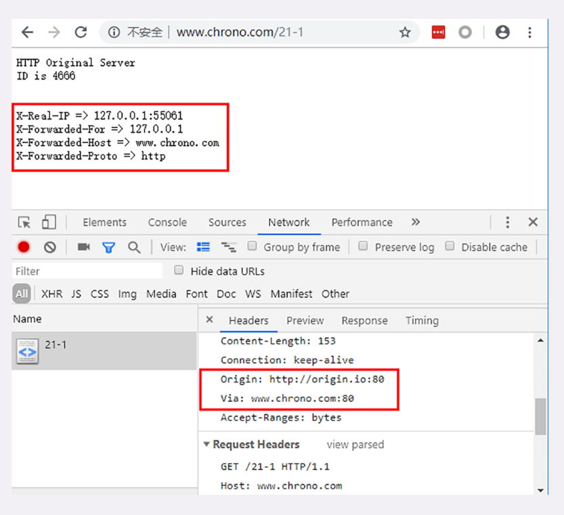564x515 pixels.
Task: Click headers pane scroll up arrow
Action: click(x=540, y=341)
